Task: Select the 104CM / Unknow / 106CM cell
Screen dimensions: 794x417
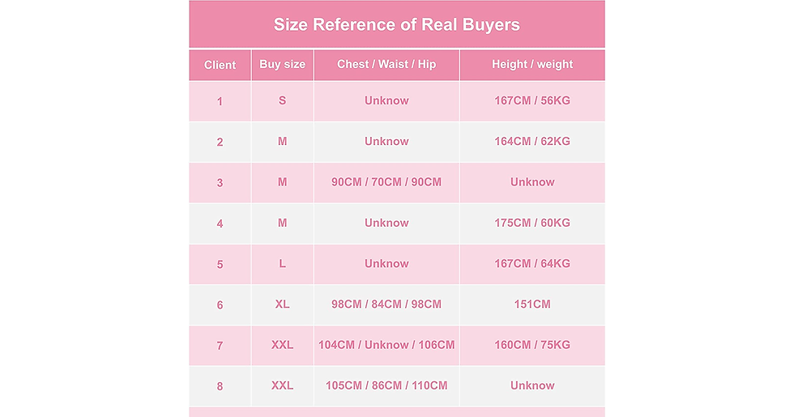Action: (386, 346)
